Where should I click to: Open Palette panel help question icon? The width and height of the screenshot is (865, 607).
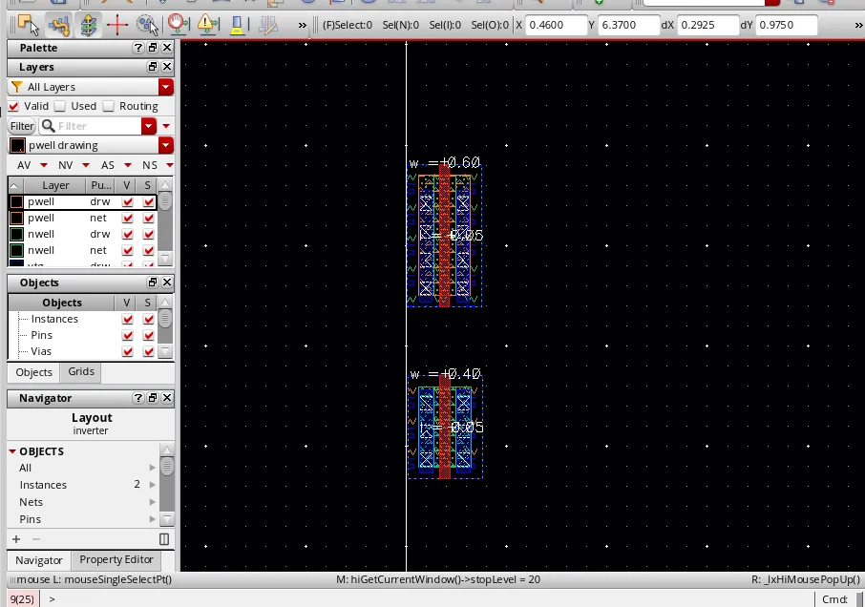[138, 48]
